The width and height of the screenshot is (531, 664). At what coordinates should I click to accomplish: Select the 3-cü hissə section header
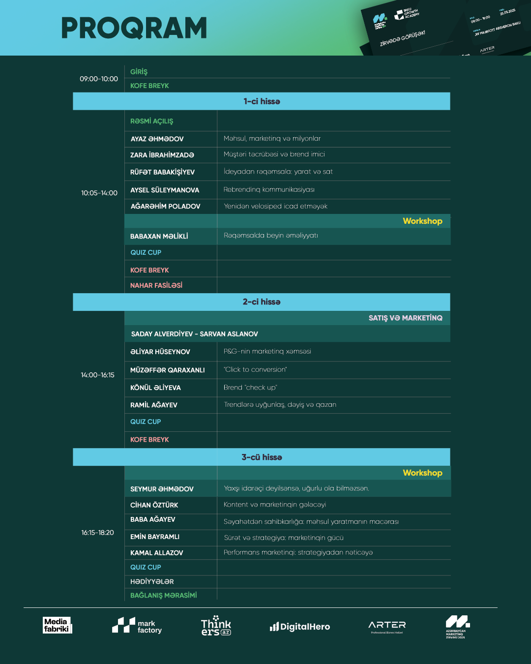tap(262, 457)
